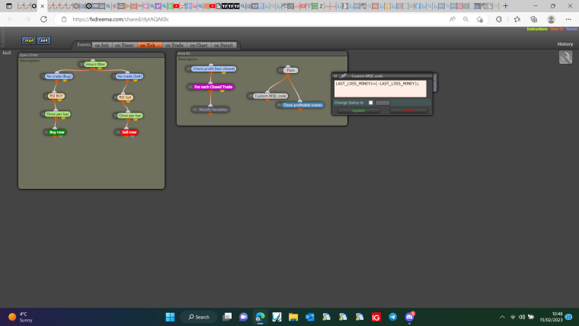Select the Hours filter block
Image resolution: width=579 pixels, height=326 pixels.
click(96, 64)
